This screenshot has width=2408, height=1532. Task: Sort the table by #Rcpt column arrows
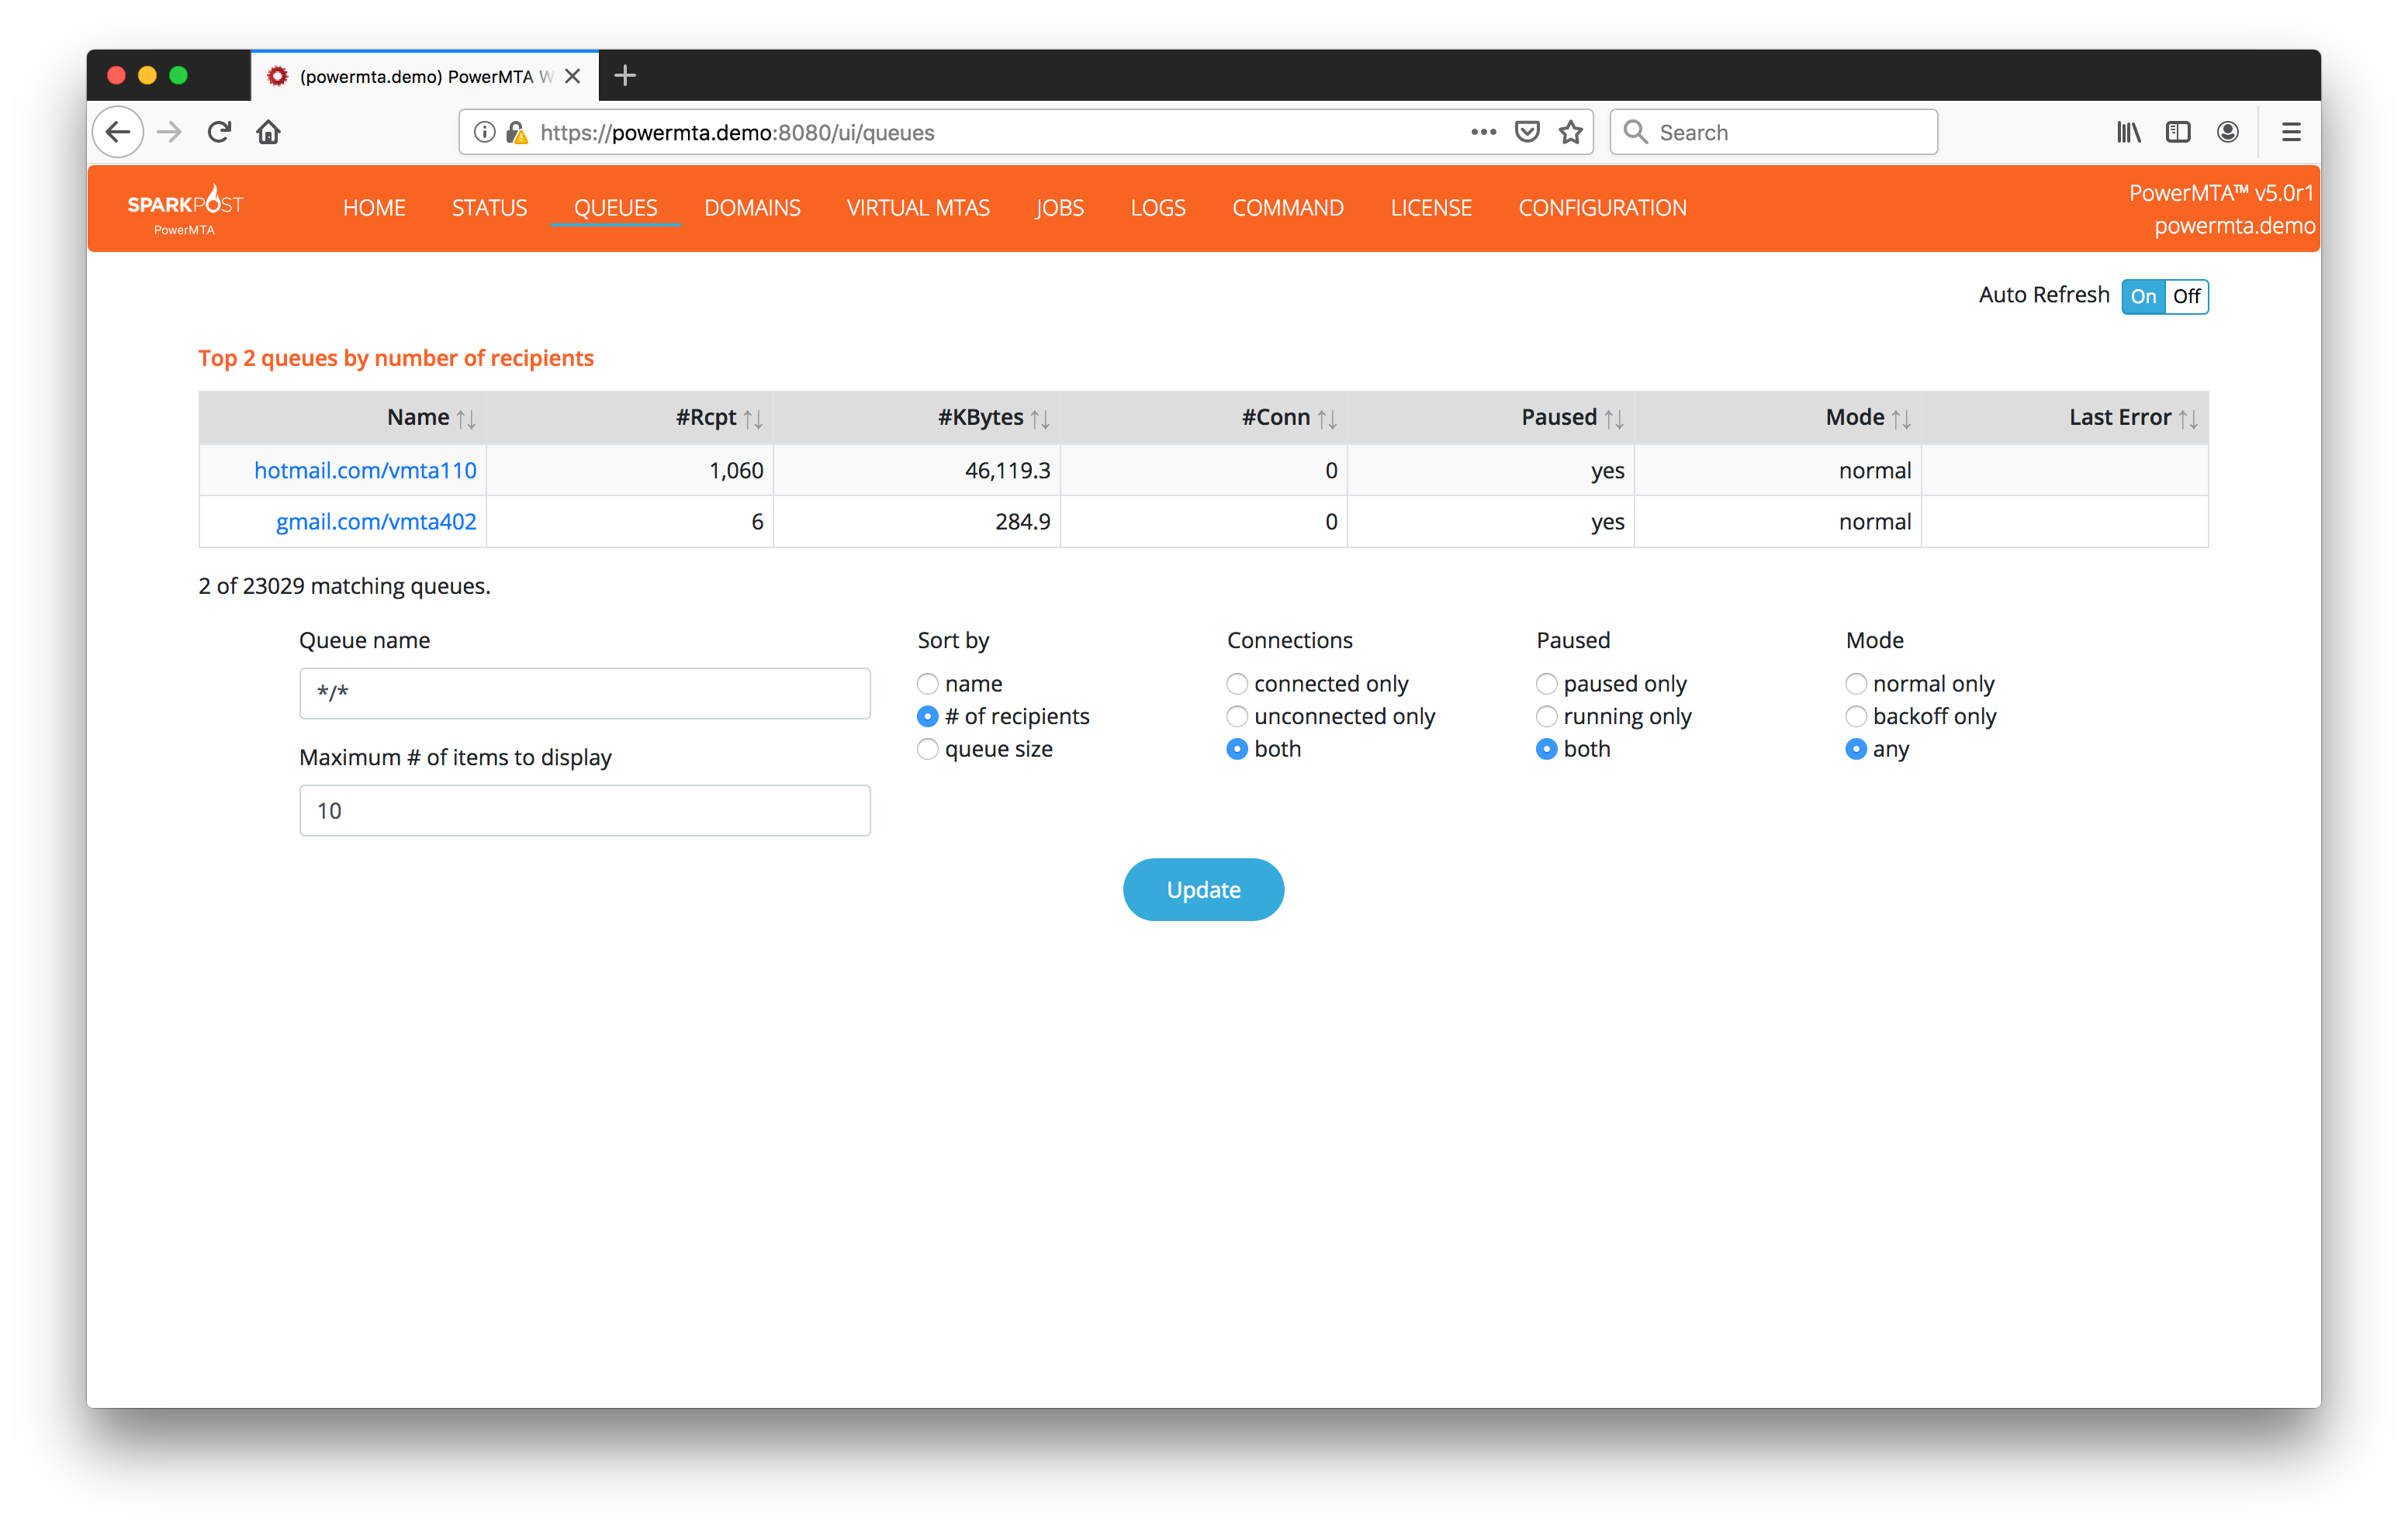click(x=753, y=419)
